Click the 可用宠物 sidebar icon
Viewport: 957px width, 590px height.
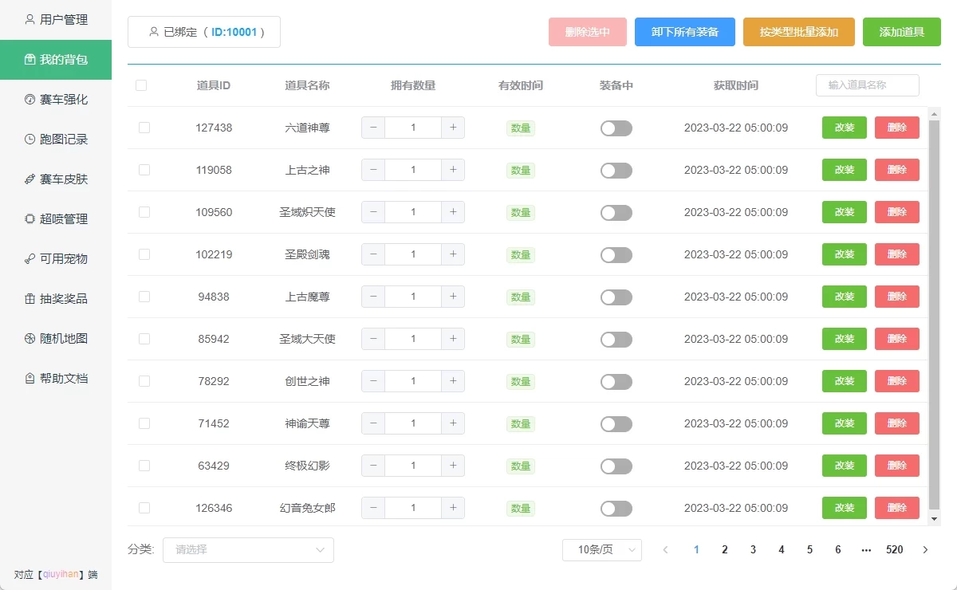30,259
